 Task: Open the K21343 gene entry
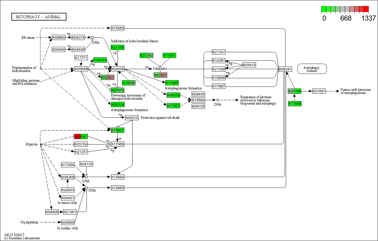[146, 55]
